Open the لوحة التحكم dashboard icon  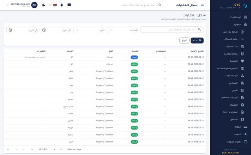click(x=246, y=17)
